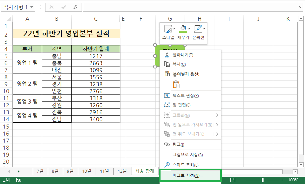This screenshot has height=184, width=305.
Task: Select title cell 22년 하반기 영업본부 실적
Action: [66, 34]
